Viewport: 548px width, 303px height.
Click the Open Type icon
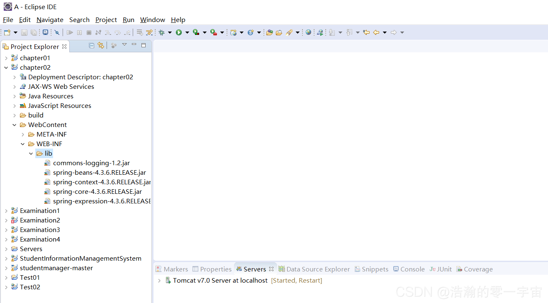(x=270, y=32)
